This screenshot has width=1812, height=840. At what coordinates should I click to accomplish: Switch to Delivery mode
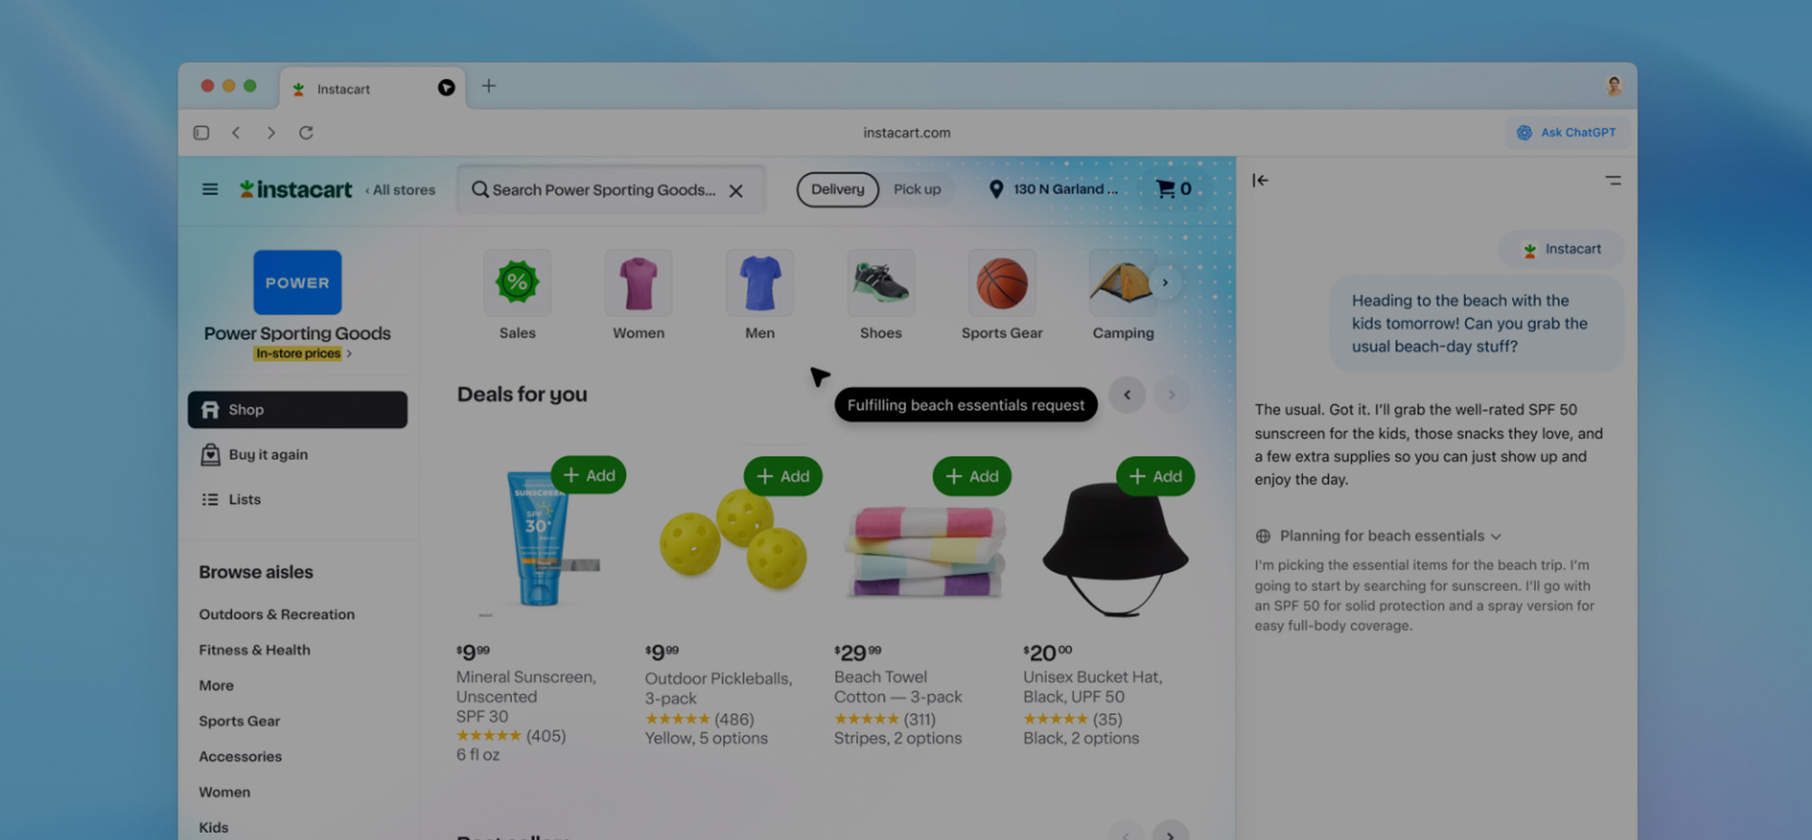tap(837, 189)
